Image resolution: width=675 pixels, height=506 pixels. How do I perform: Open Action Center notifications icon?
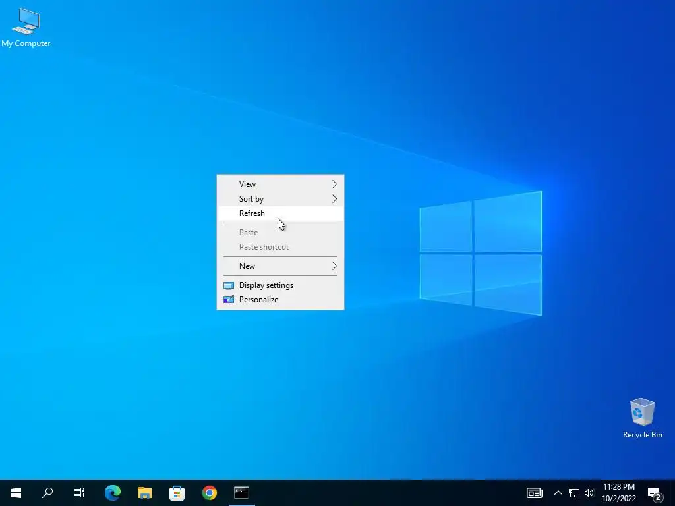point(655,493)
